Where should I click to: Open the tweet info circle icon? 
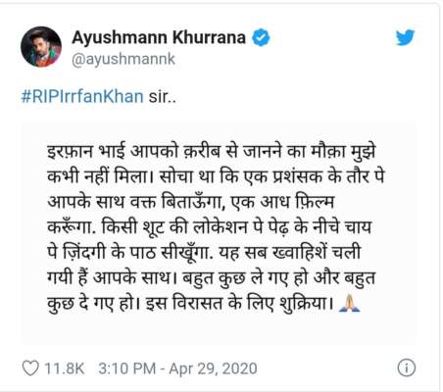(x=407, y=368)
